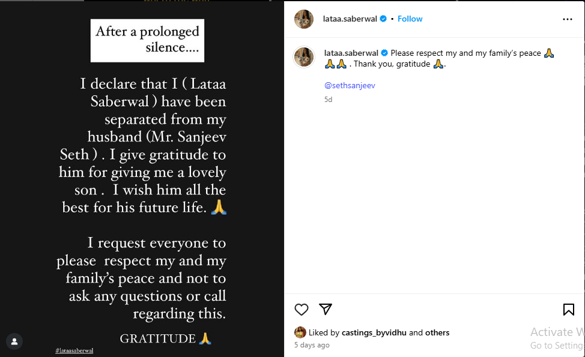This screenshot has height=357, width=585.
Task: Open the three-dot more options menu
Action: coord(568,19)
